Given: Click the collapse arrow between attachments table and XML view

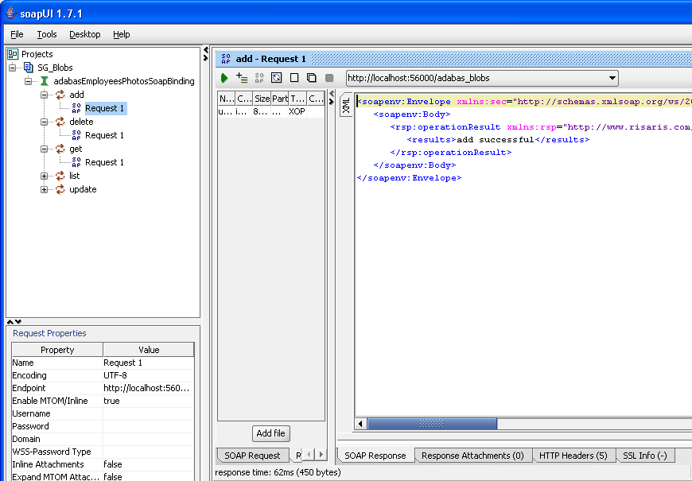Looking at the screenshot, I should [332, 94].
